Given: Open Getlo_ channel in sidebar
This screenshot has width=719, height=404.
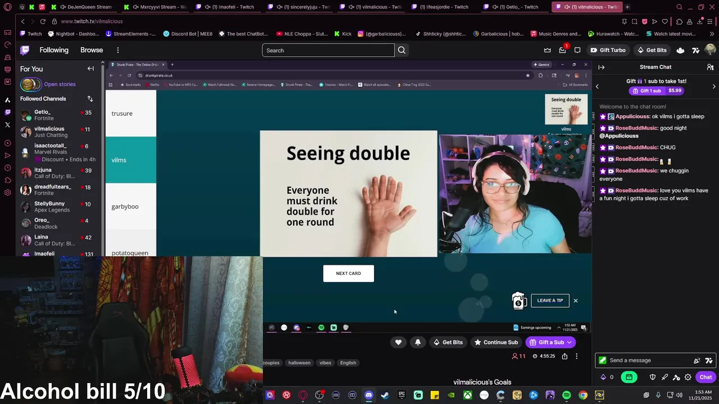Looking at the screenshot, I should click(x=59, y=115).
